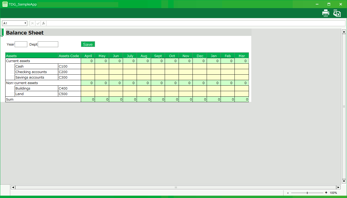Image resolution: width=347 pixels, height=198 pixels.
Task: Click the horizontal scrollbar left arrow
Action: (x=13, y=187)
